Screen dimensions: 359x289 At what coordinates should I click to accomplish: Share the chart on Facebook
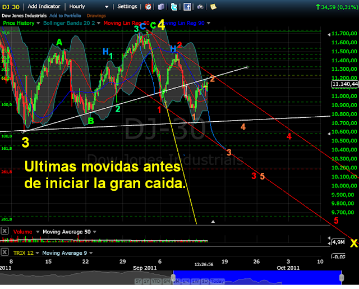(x=187, y=7)
